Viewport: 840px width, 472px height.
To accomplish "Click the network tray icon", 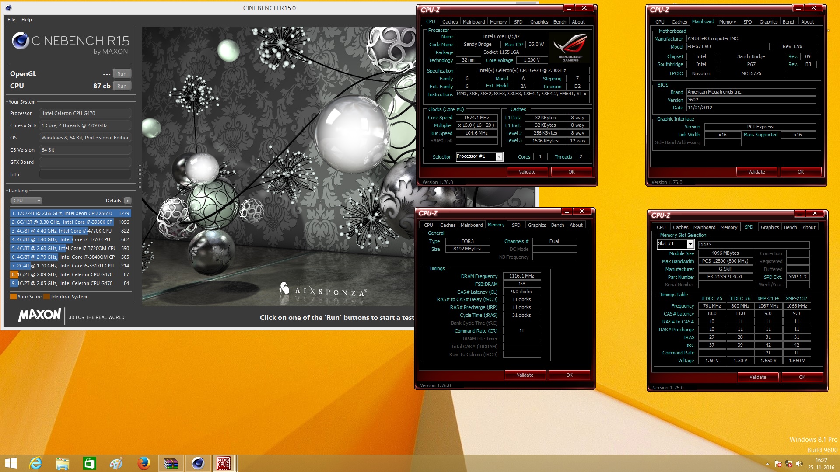I will (789, 464).
